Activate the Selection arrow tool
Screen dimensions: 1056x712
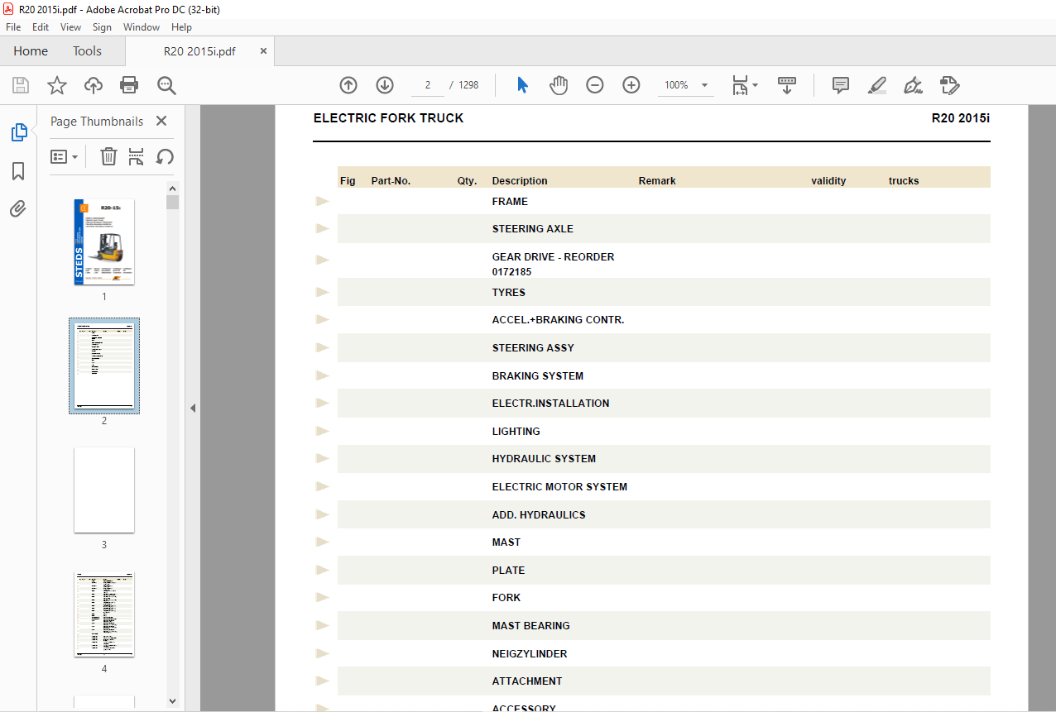522,85
